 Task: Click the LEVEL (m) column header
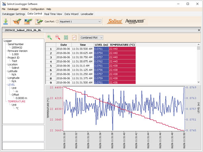101,45
